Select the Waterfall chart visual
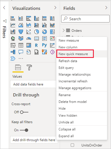 (13, 32)
